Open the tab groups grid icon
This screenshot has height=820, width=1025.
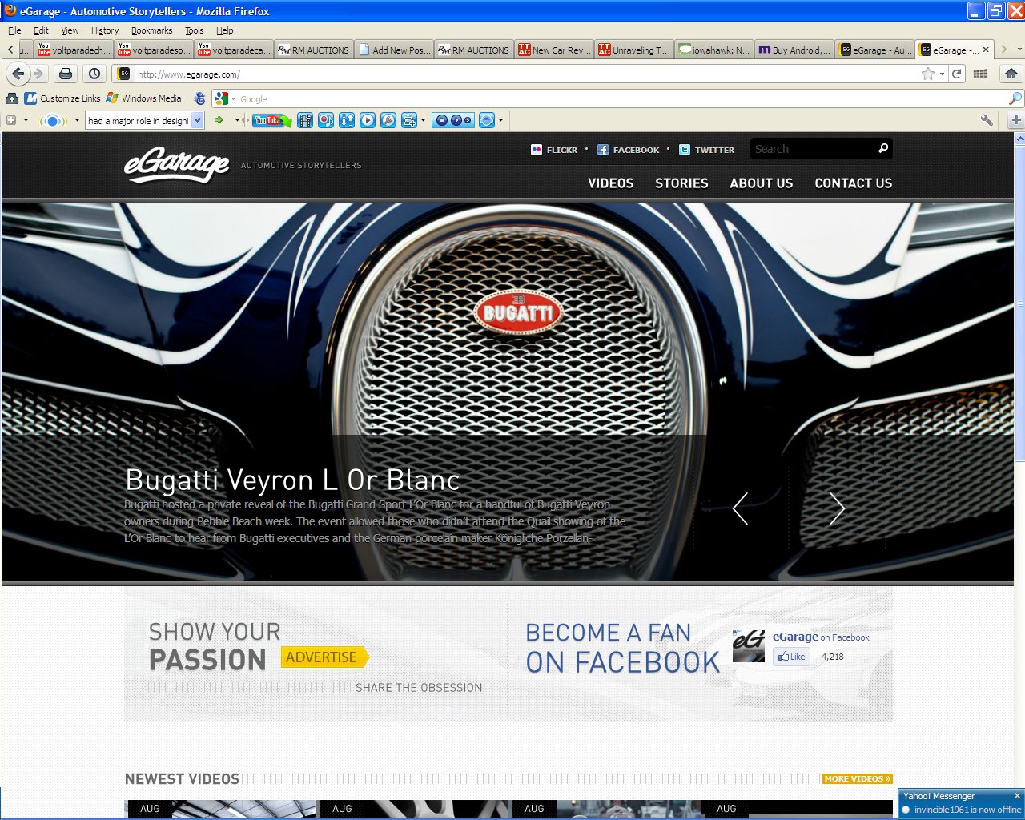pyautogui.click(x=980, y=74)
